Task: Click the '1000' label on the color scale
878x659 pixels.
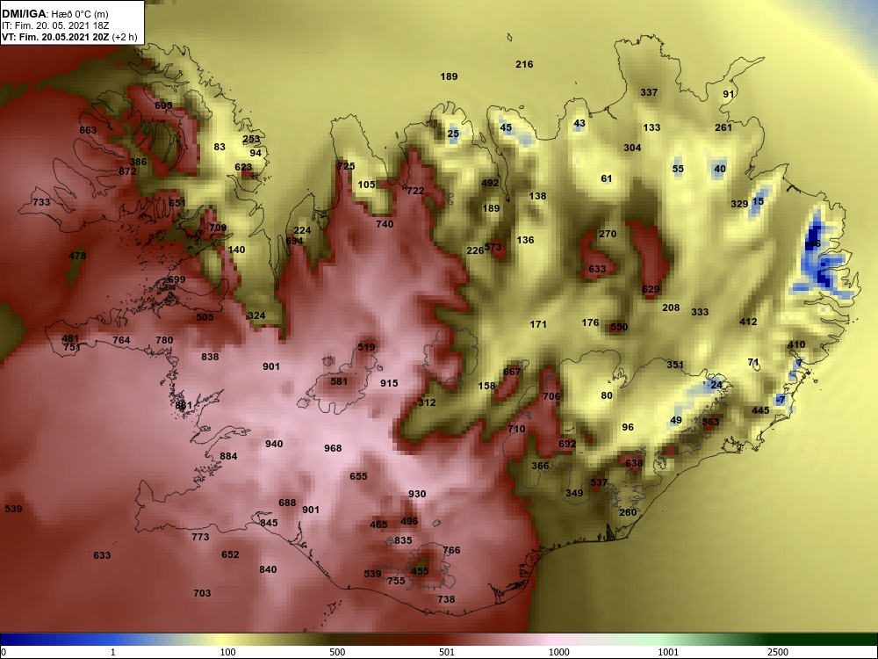Action: pos(559,652)
